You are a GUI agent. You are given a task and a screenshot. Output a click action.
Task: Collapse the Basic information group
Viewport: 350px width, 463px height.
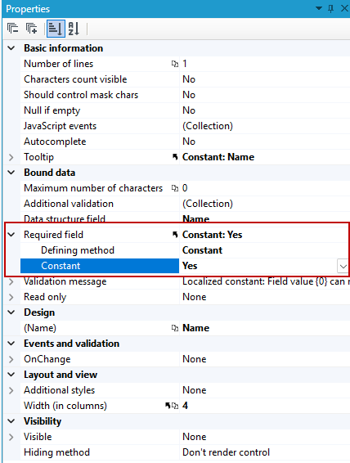(x=11, y=47)
